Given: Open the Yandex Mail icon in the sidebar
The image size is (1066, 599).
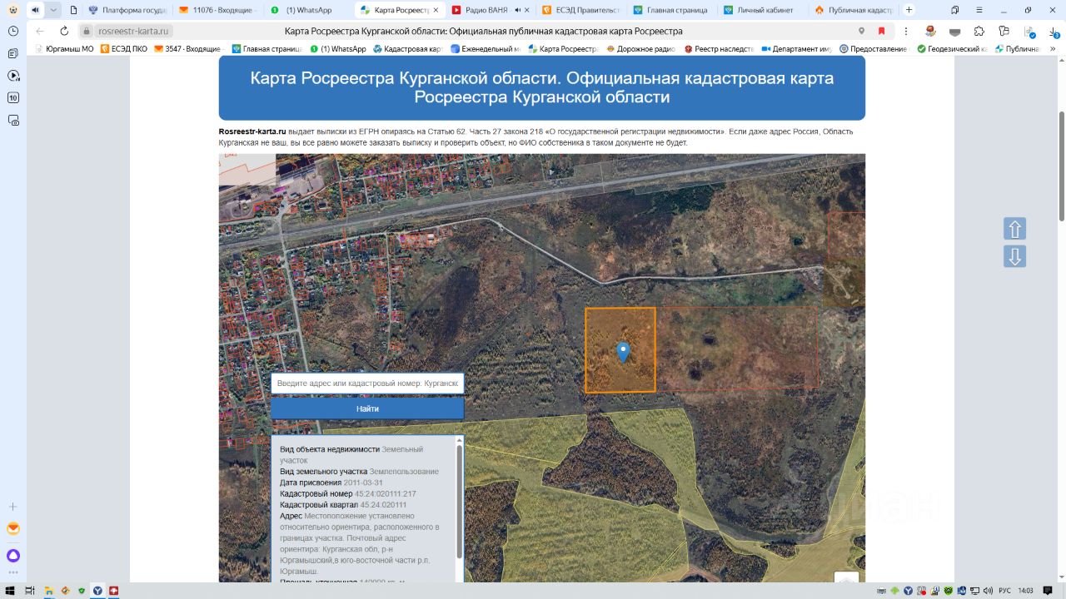Looking at the screenshot, I should [x=13, y=529].
